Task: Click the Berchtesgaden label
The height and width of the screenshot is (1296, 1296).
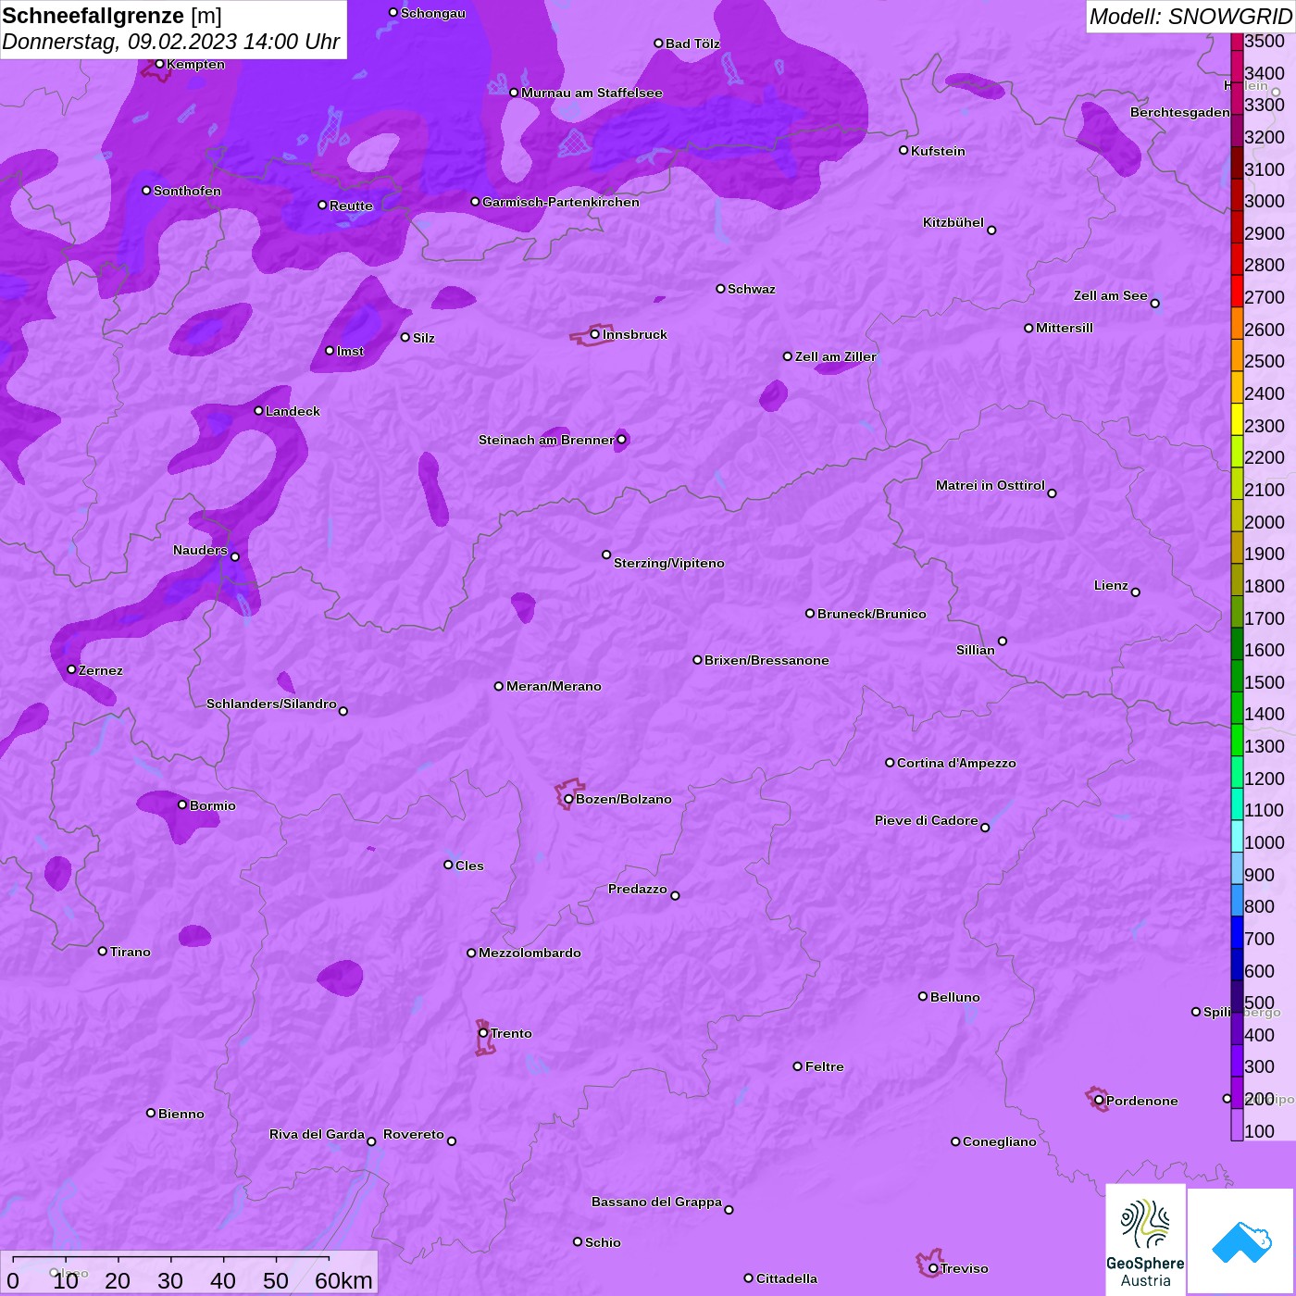Action: [1180, 112]
